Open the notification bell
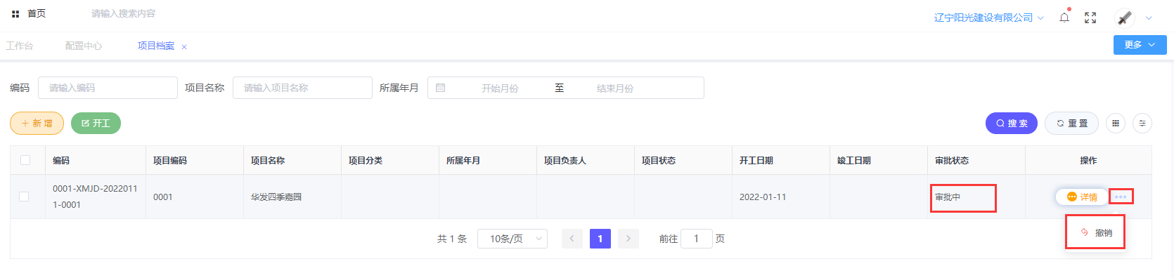The height and width of the screenshot is (278, 1174). coord(1064,18)
